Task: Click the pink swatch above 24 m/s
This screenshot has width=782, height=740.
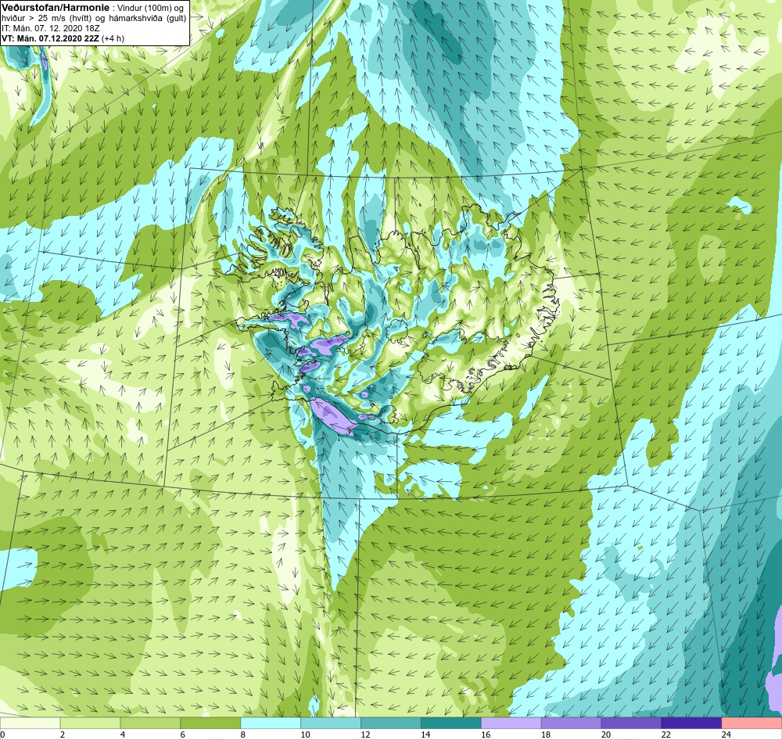Action: (x=752, y=723)
